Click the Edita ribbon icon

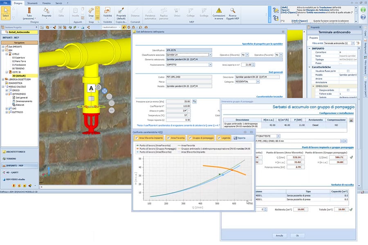click(x=61, y=13)
